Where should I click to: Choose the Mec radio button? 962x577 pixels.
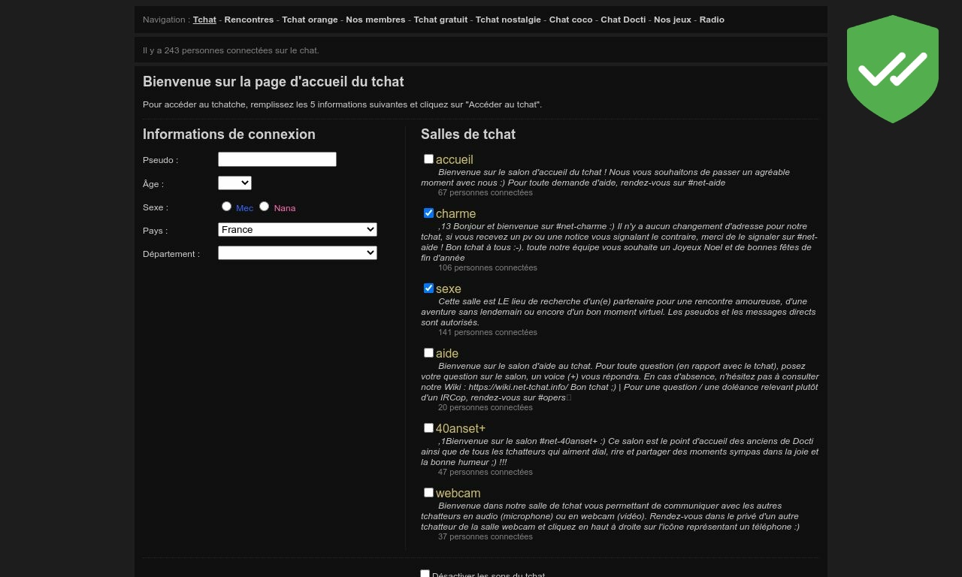pyautogui.click(x=226, y=206)
